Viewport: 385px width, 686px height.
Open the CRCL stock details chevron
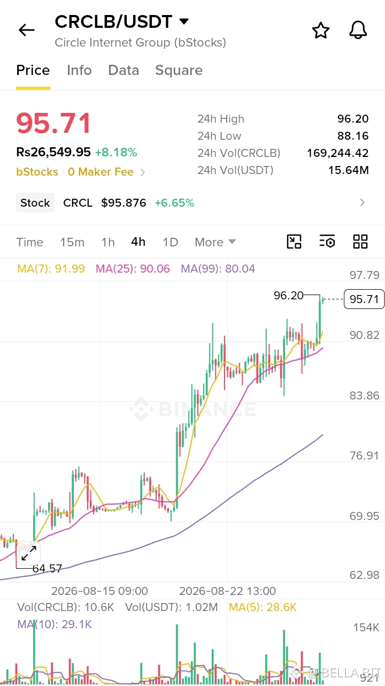pyautogui.click(x=363, y=202)
